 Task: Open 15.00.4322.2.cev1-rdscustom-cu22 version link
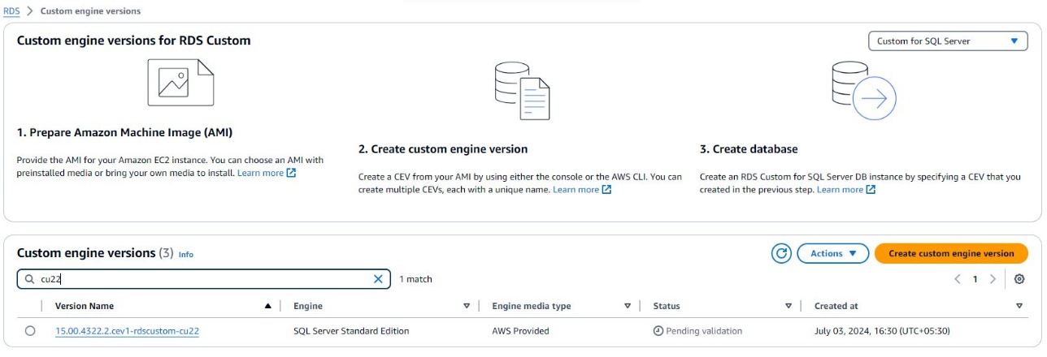coord(128,331)
